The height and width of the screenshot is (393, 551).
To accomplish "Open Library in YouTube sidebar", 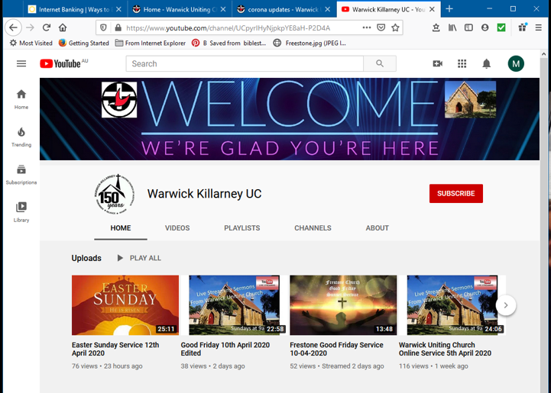I will [21, 212].
